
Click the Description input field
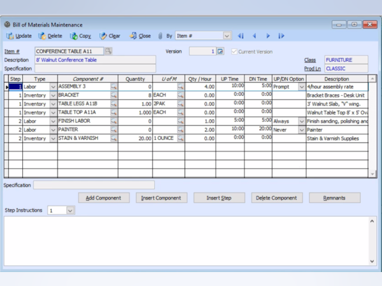[x=94, y=60]
